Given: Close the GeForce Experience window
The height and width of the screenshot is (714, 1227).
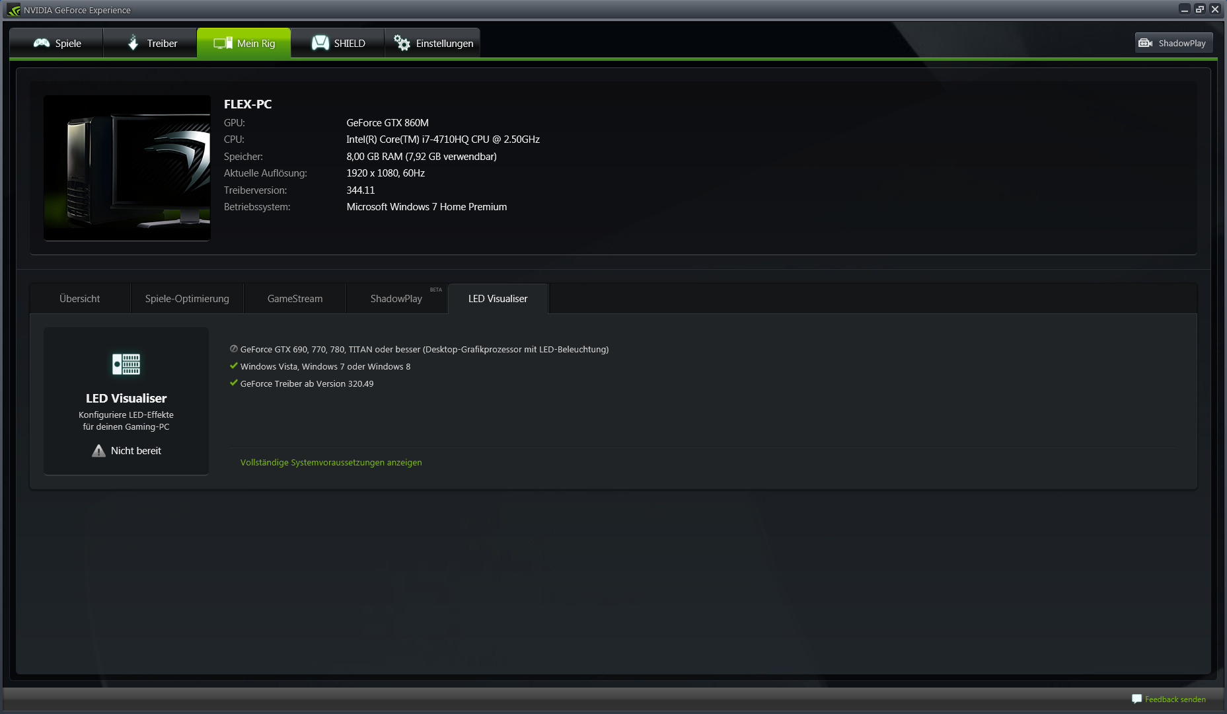Looking at the screenshot, I should (x=1214, y=9).
